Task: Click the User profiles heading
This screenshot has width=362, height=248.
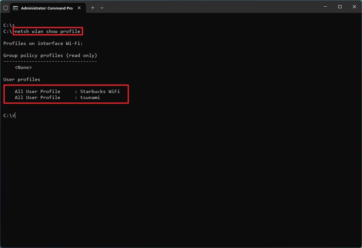Action: pos(22,79)
